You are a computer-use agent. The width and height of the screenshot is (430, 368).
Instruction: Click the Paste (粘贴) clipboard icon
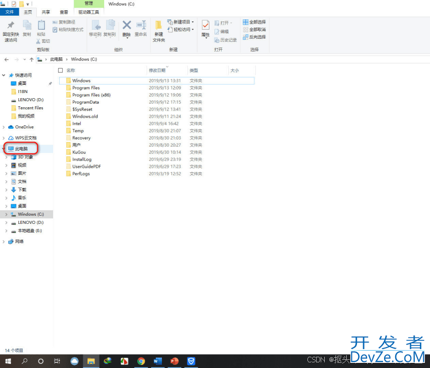(41, 25)
